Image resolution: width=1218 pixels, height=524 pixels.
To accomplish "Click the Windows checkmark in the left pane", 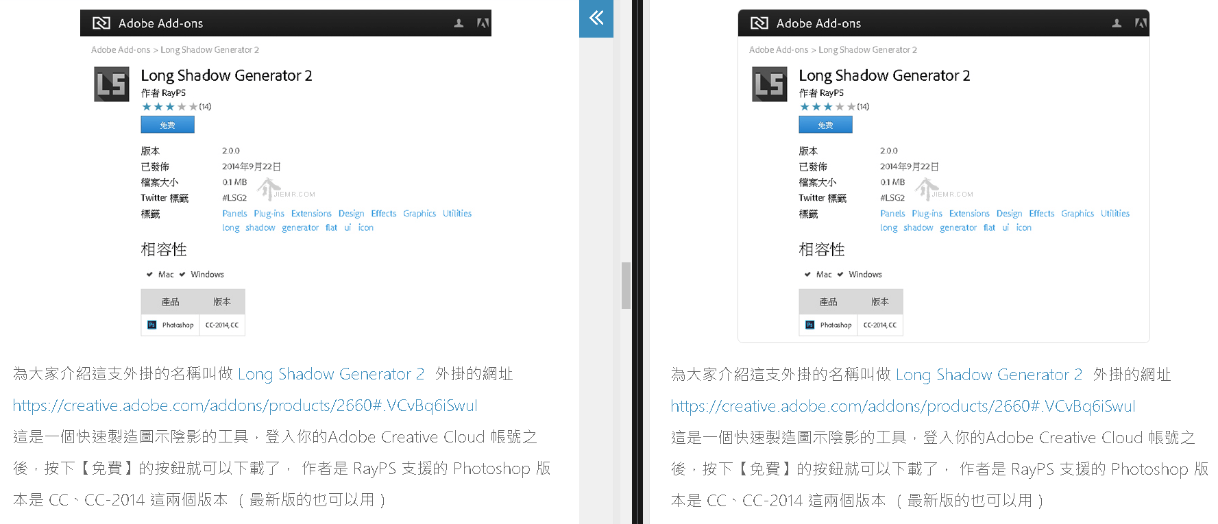I will coord(182,275).
